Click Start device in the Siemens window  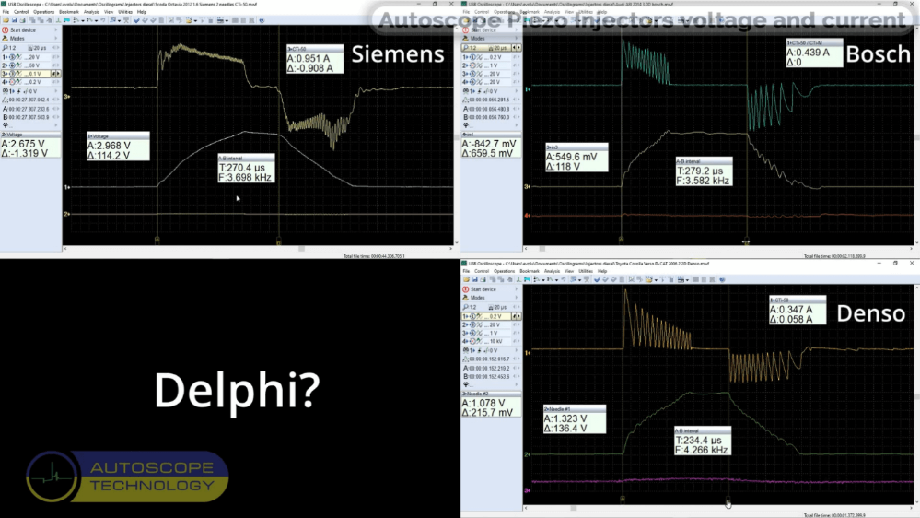click(x=22, y=29)
